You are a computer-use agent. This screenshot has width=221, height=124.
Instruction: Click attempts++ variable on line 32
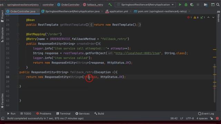coord(119,49)
